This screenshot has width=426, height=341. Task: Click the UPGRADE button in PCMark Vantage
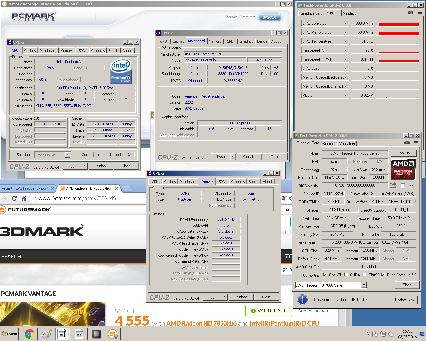(270, 17)
